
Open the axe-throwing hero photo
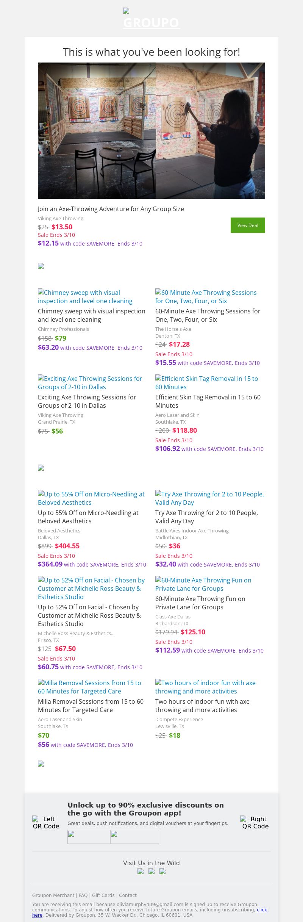pos(151,131)
